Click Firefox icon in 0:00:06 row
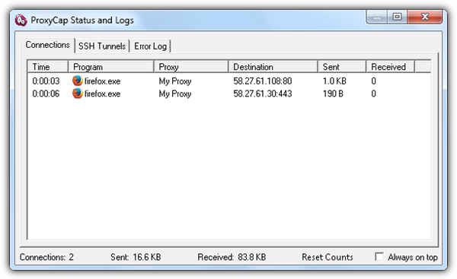This screenshot has width=457, height=279. point(77,94)
